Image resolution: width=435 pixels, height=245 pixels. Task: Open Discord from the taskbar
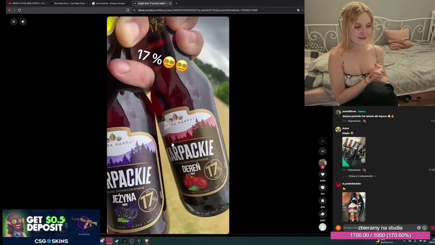102,241
